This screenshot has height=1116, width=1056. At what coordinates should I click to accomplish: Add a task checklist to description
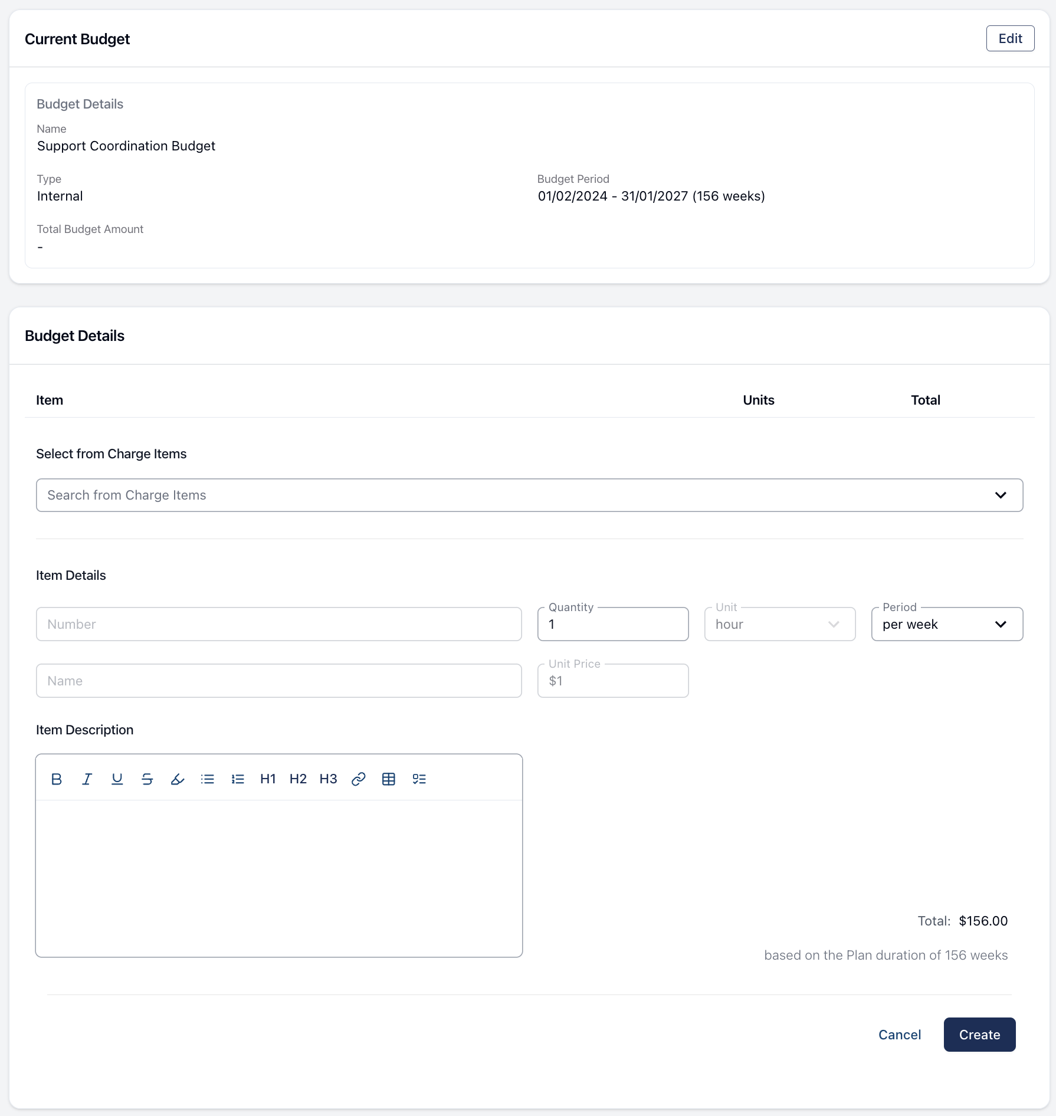[419, 779]
